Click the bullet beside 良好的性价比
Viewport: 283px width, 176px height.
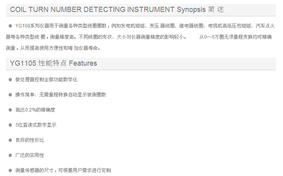(x=10, y=140)
